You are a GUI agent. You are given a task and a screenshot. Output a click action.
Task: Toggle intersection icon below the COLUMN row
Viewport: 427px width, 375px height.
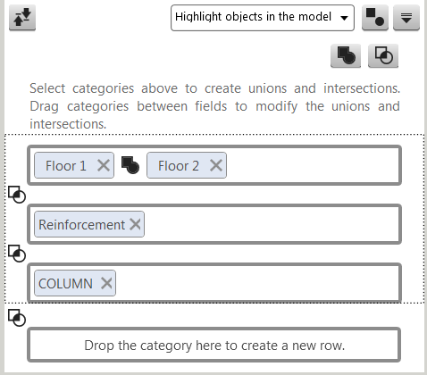pos(17,318)
